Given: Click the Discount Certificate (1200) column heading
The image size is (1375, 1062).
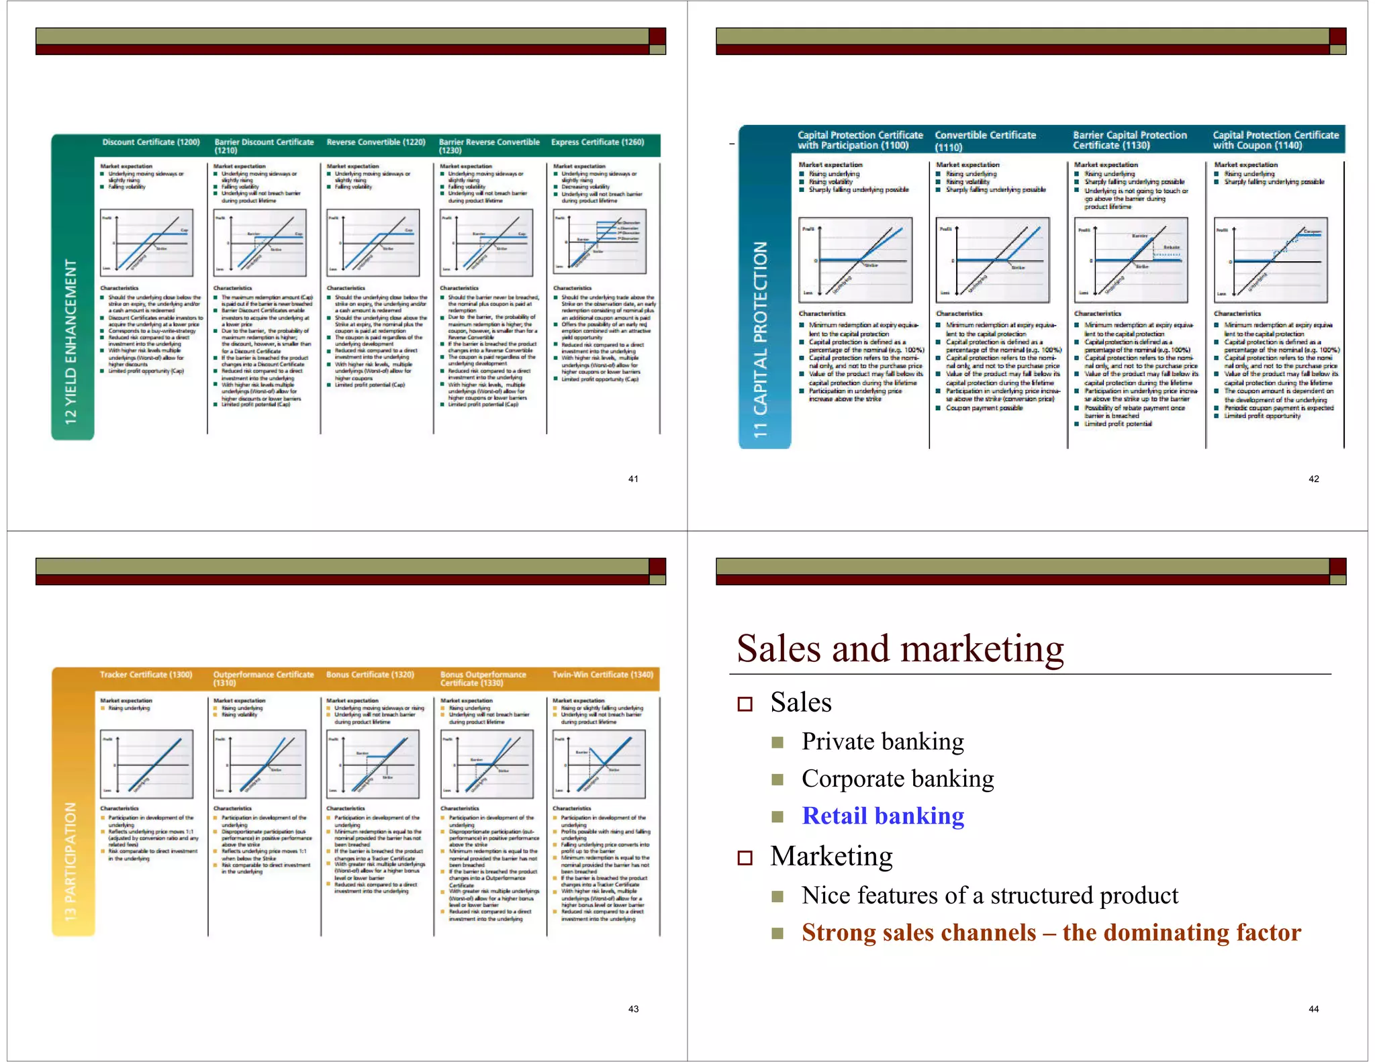Looking at the screenshot, I should tap(151, 142).
